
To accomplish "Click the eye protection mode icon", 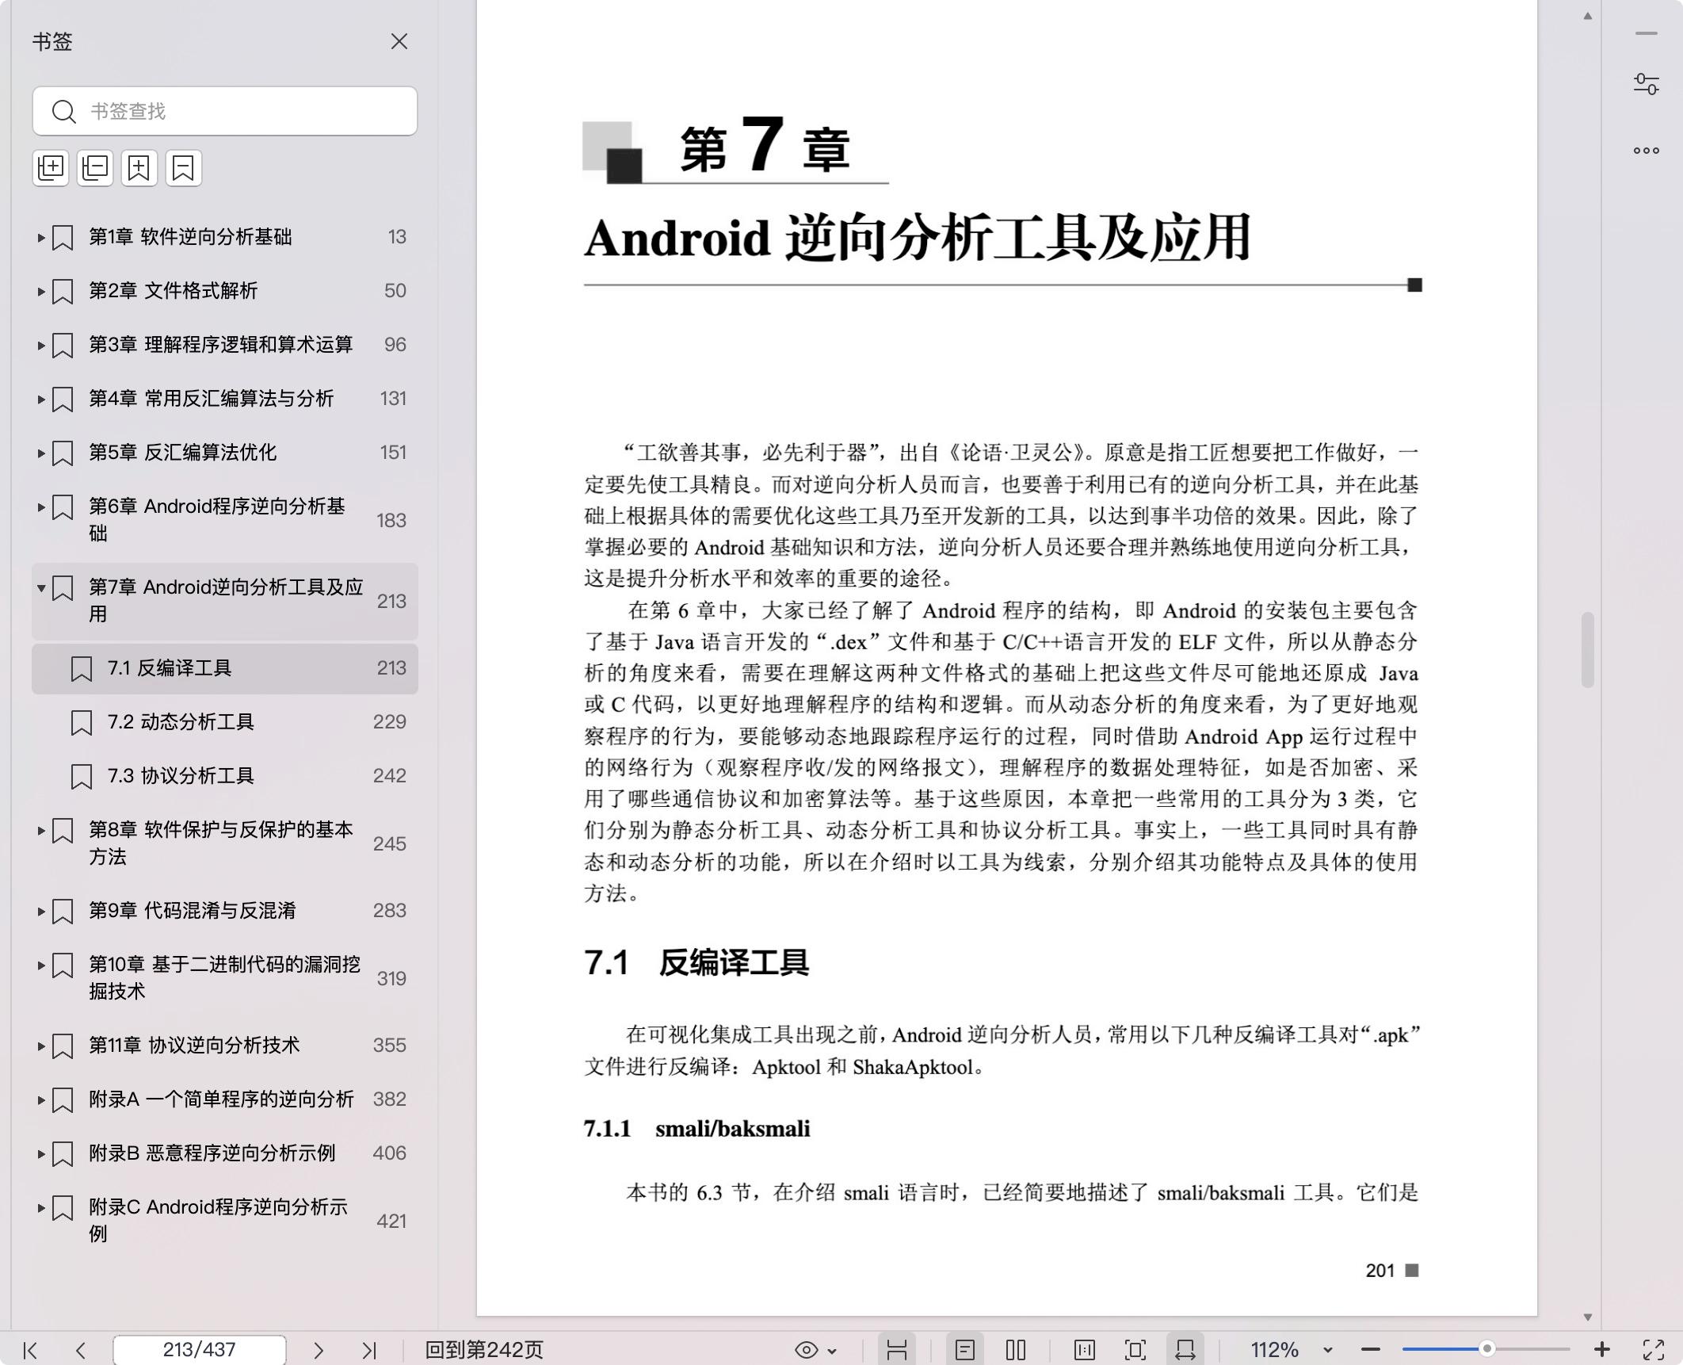I will tap(807, 1350).
